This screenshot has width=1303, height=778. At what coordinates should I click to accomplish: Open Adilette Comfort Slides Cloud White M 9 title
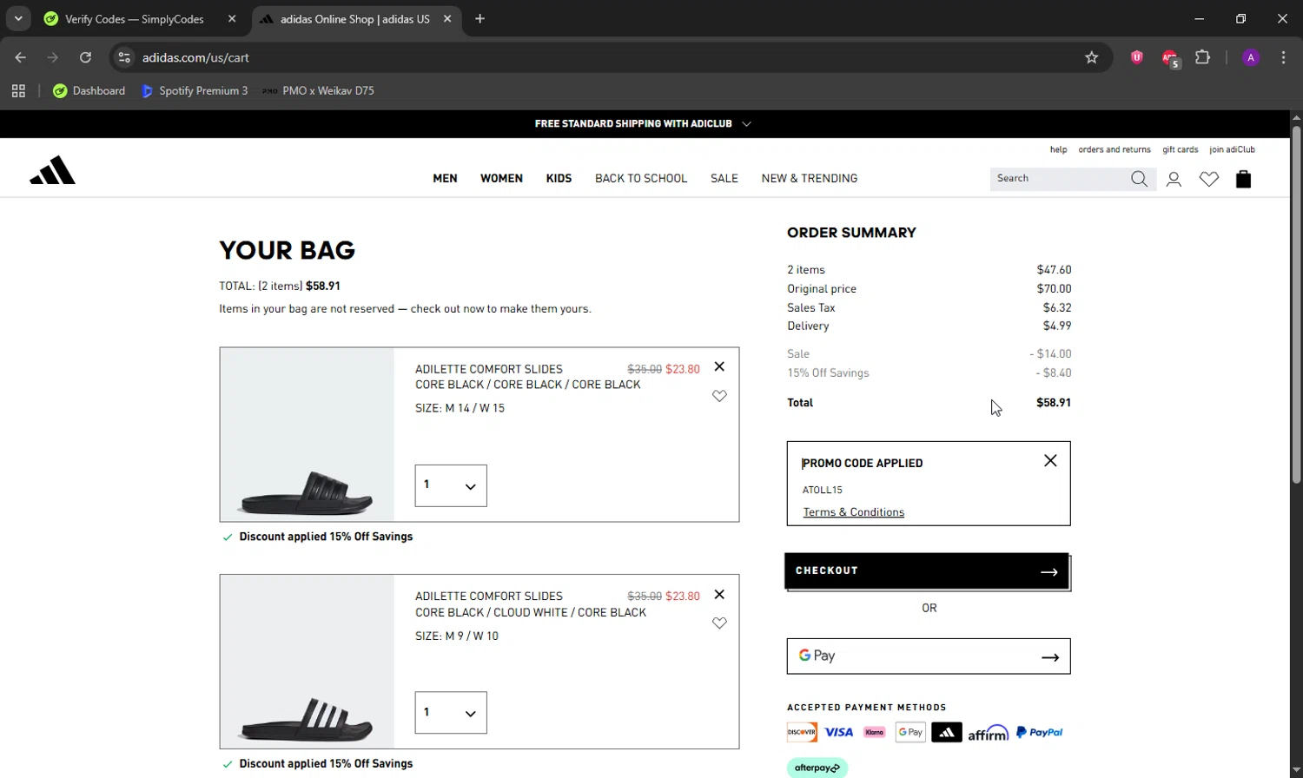pyautogui.click(x=489, y=597)
